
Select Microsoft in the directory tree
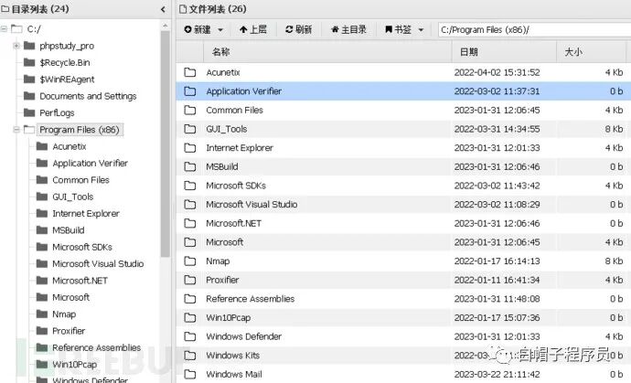(x=70, y=297)
